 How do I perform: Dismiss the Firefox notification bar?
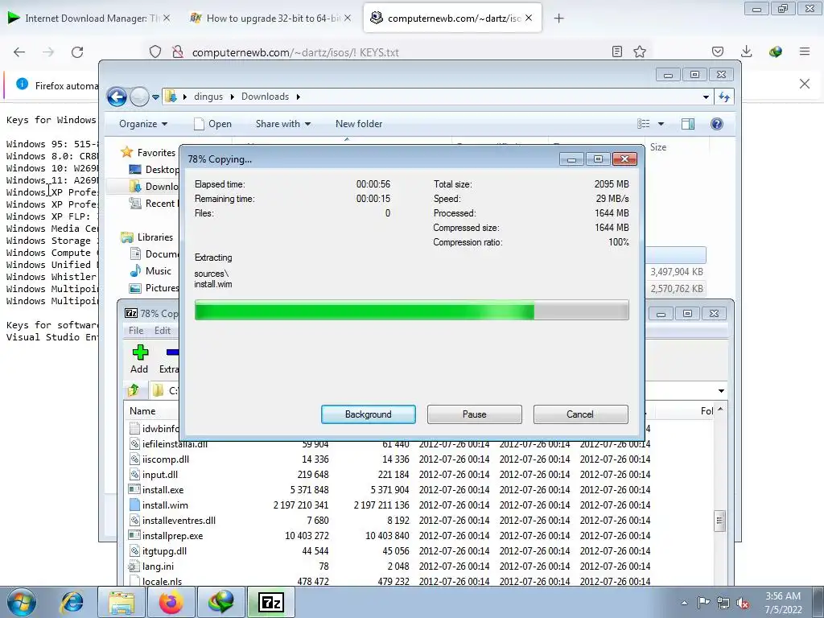point(804,84)
